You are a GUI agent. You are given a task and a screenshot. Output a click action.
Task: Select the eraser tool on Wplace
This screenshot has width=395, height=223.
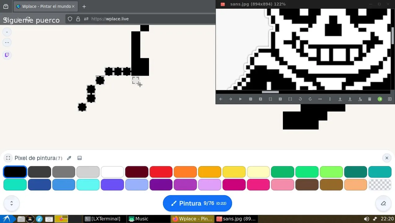383,203
